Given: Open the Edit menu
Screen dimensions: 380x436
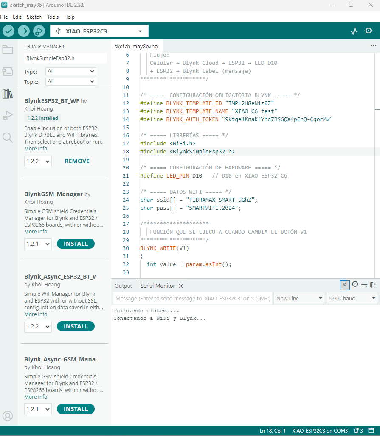Looking at the screenshot, I should [17, 17].
